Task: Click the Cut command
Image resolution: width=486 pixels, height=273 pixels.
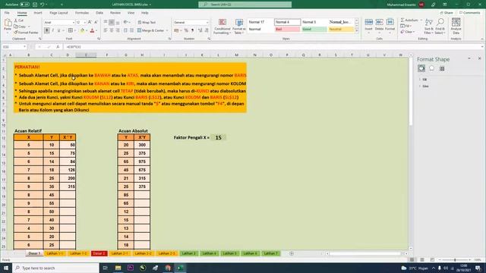Action: click(19, 20)
